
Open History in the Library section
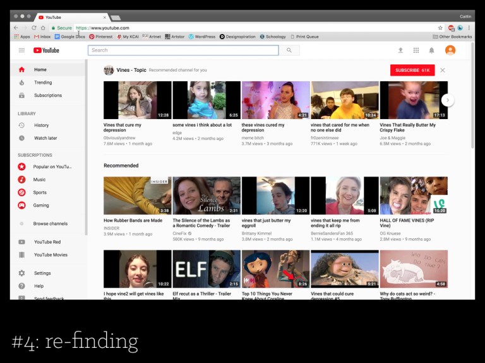click(x=41, y=125)
